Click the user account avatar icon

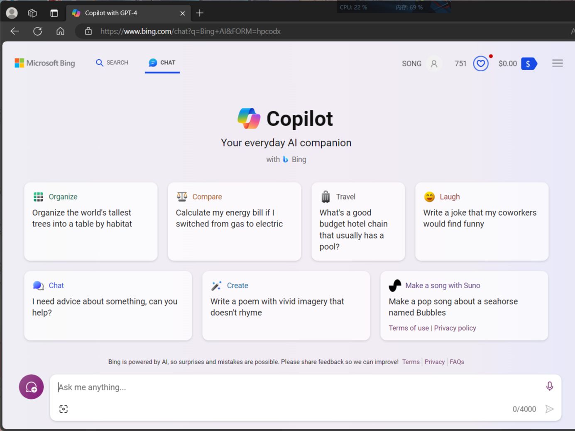point(434,63)
